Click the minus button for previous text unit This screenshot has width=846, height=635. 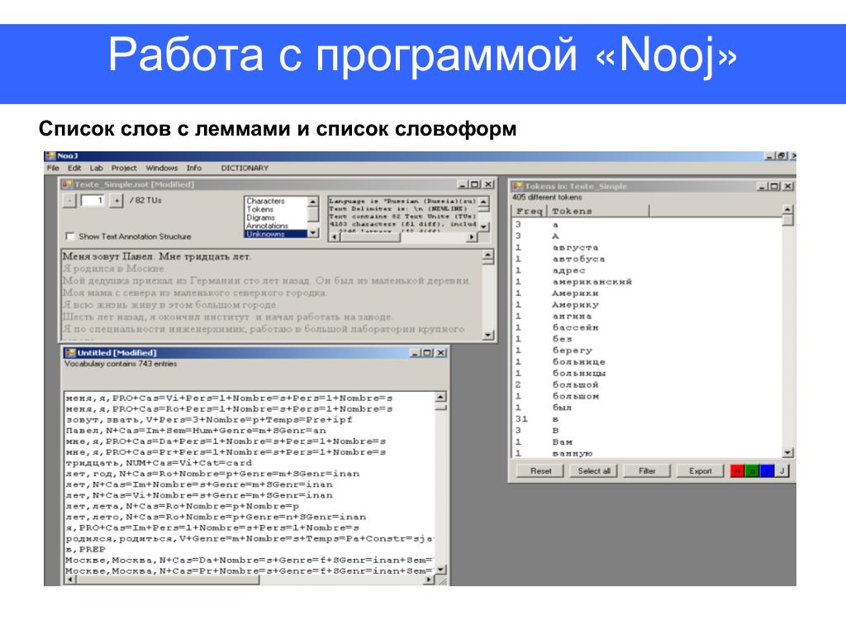point(70,200)
